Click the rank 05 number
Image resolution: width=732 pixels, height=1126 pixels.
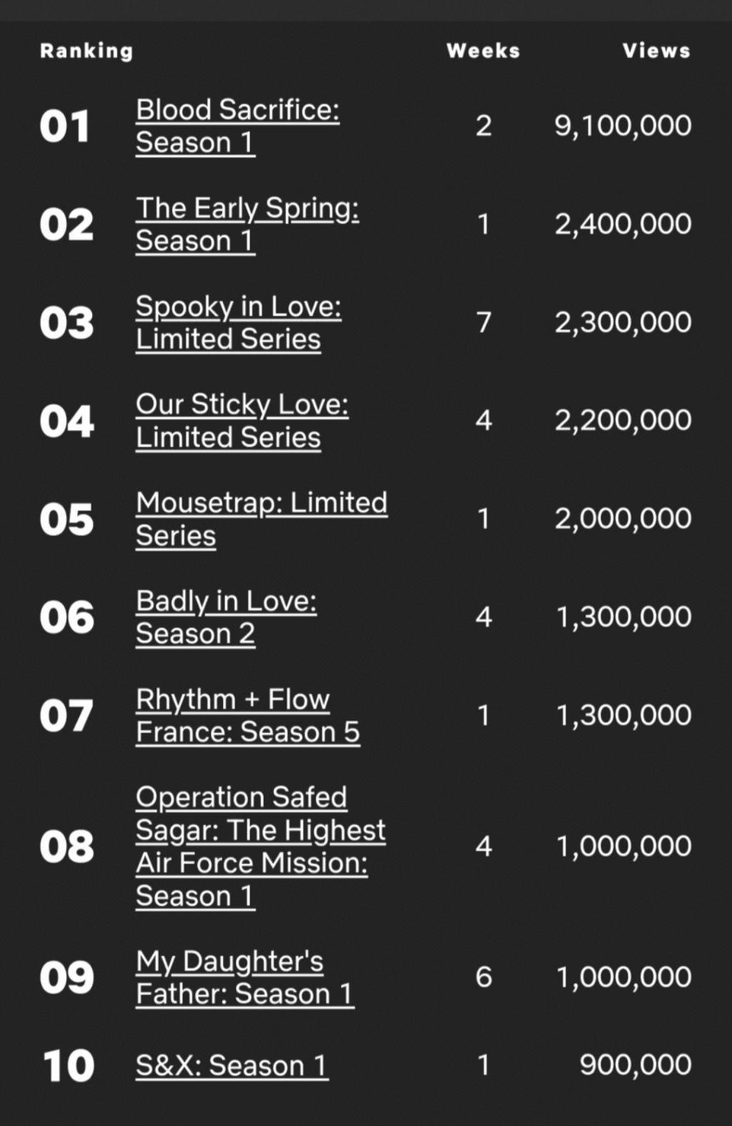click(66, 519)
